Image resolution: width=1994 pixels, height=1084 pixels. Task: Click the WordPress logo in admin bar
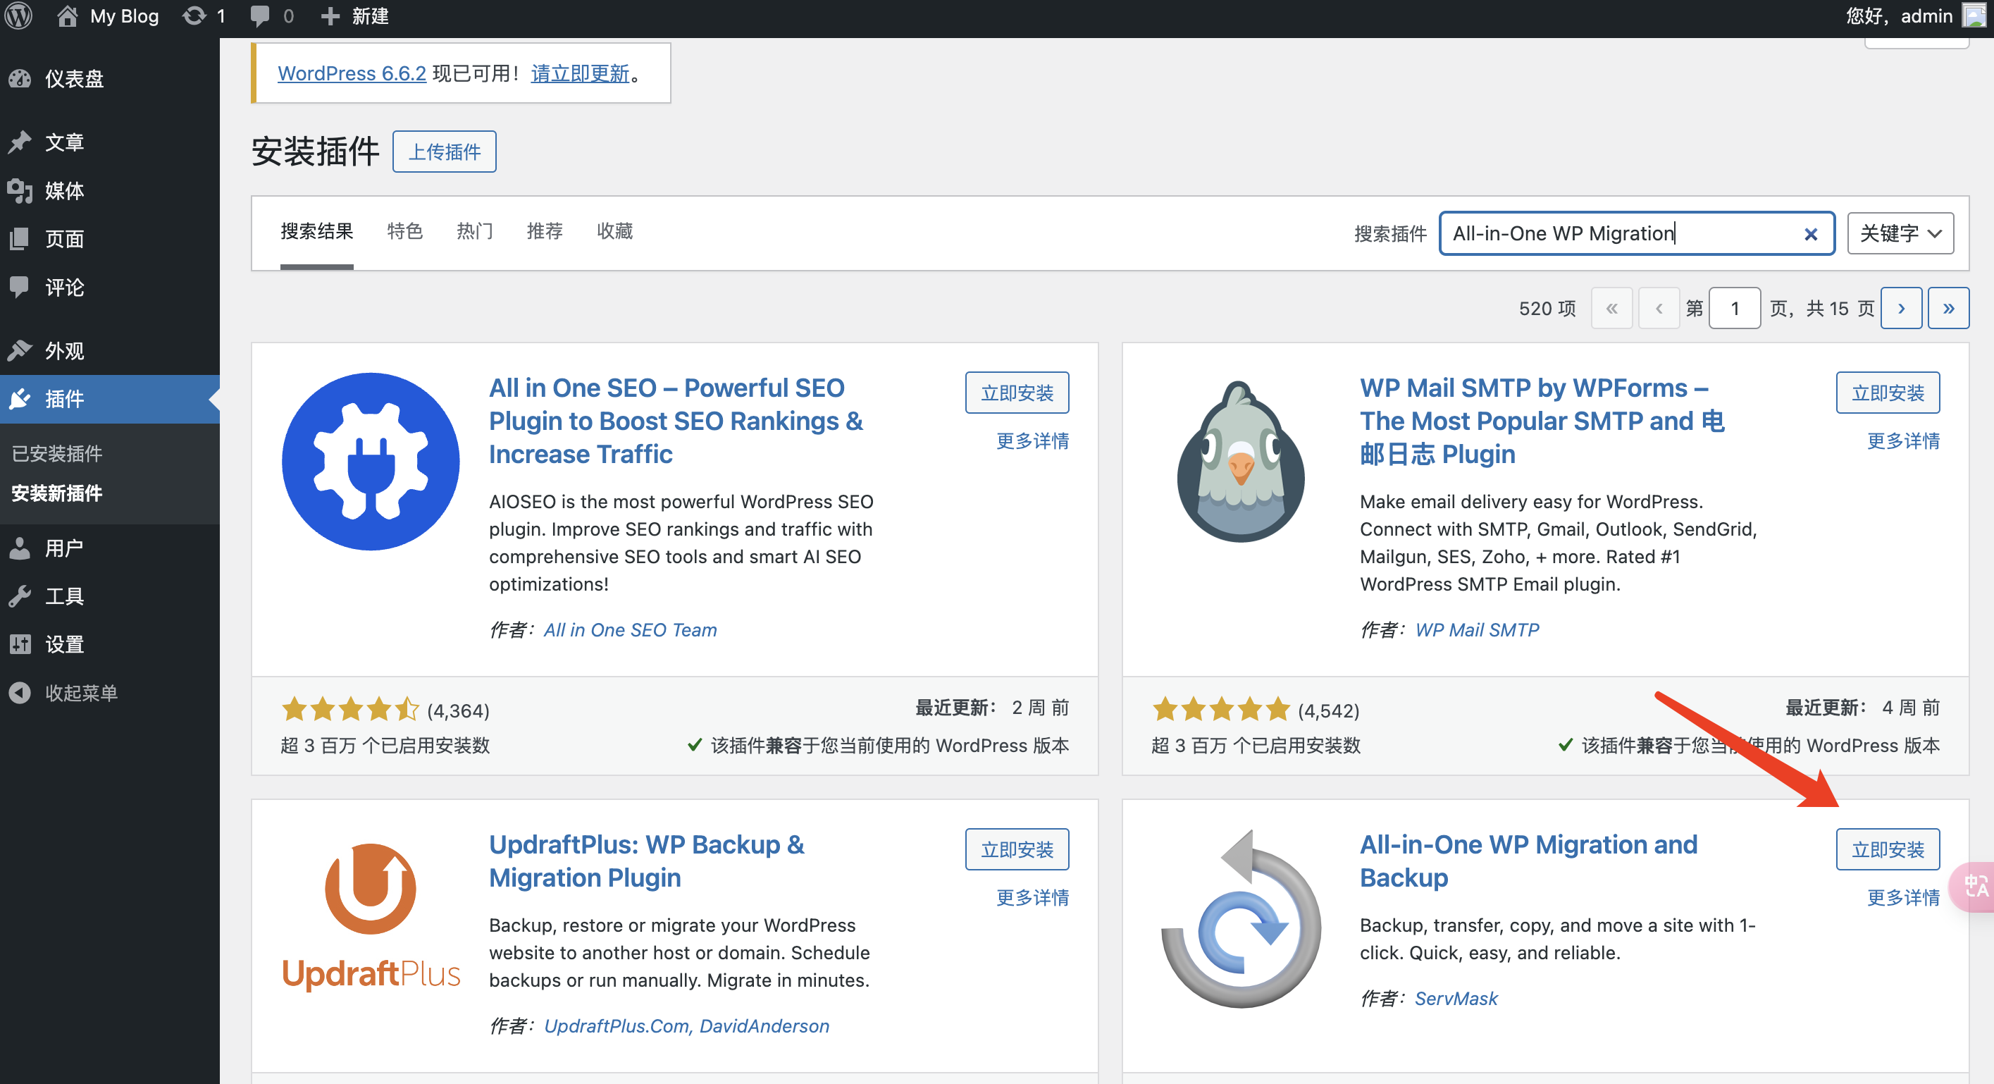18,16
